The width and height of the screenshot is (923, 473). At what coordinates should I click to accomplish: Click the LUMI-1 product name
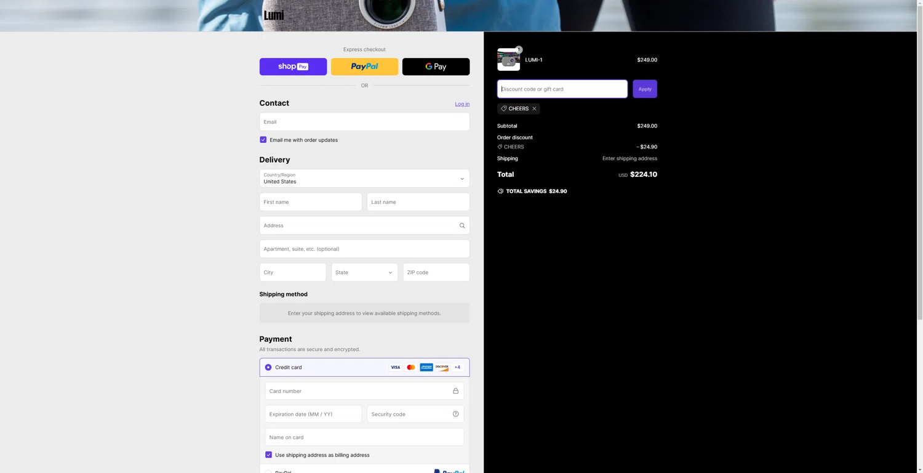click(533, 60)
